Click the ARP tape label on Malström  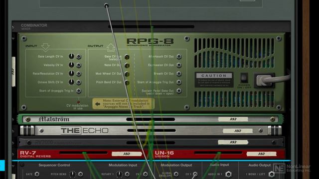point(233,119)
